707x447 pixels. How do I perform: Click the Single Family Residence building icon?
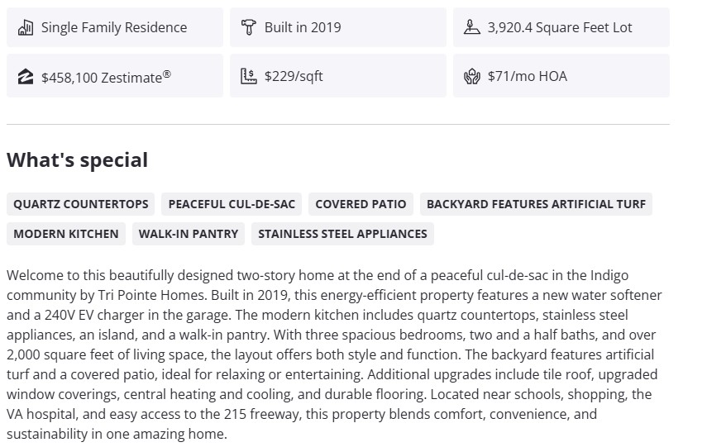[x=26, y=27]
